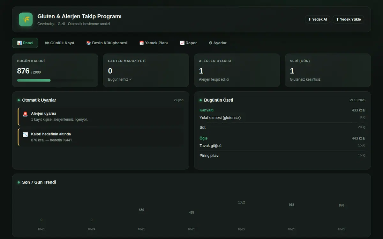
Task: Click the date 29.10.2026 in Bugünün Özeti
Action: point(357,100)
